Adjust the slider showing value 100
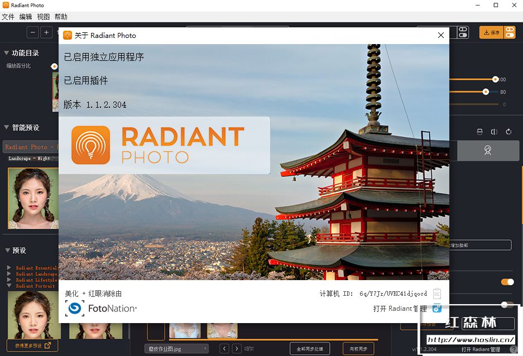 pos(495,79)
